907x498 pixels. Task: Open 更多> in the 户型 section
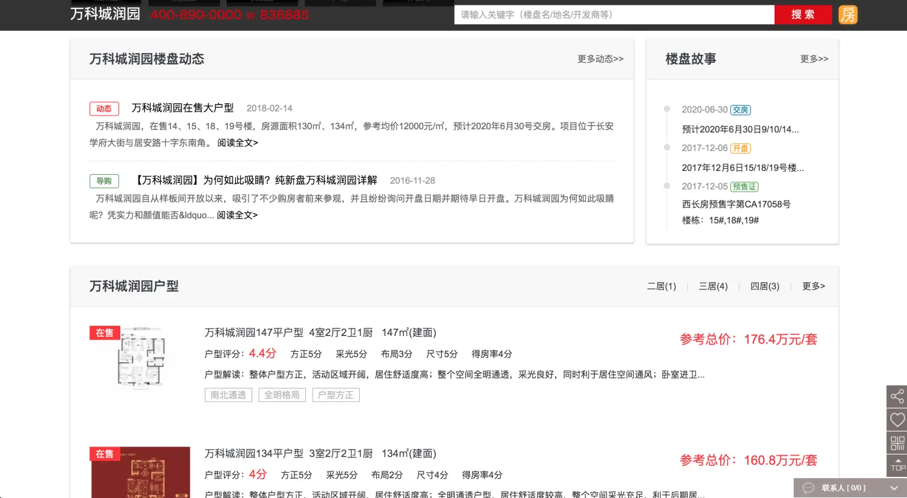point(813,286)
